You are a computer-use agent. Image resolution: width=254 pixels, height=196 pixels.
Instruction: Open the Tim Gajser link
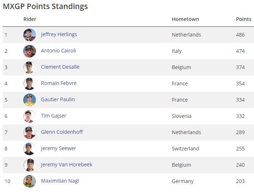(53, 116)
